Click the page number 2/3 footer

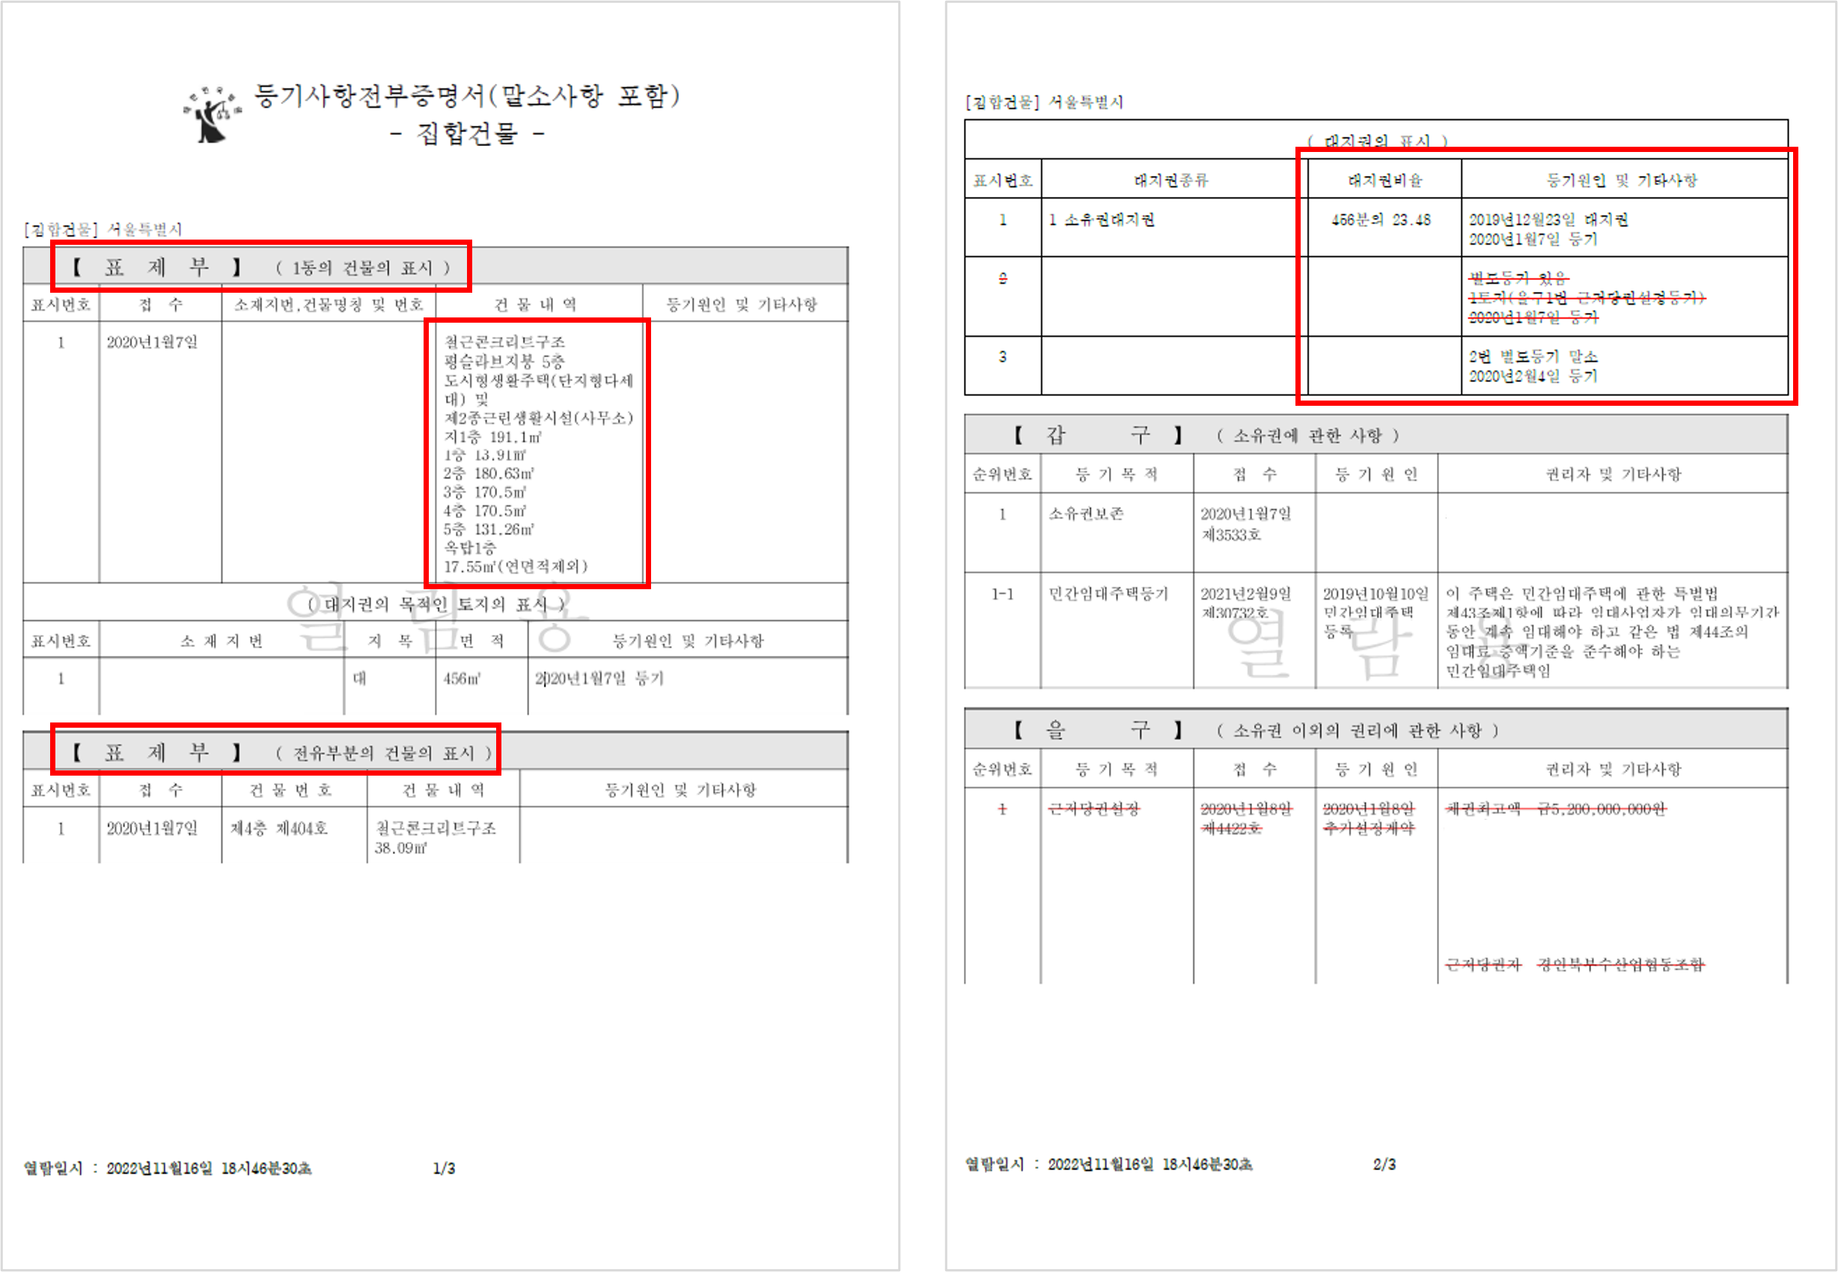pos(1384,1164)
